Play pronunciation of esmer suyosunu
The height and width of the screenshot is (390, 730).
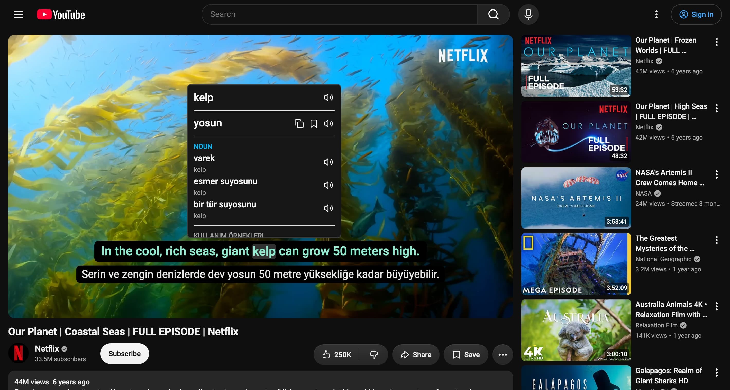(328, 185)
